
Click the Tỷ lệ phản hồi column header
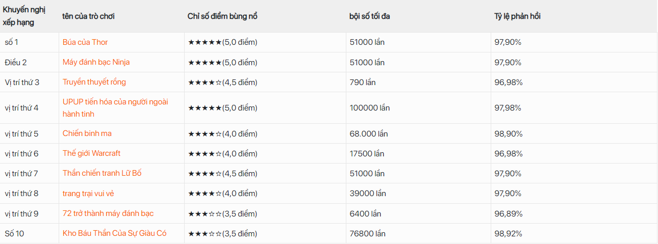(517, 16)
